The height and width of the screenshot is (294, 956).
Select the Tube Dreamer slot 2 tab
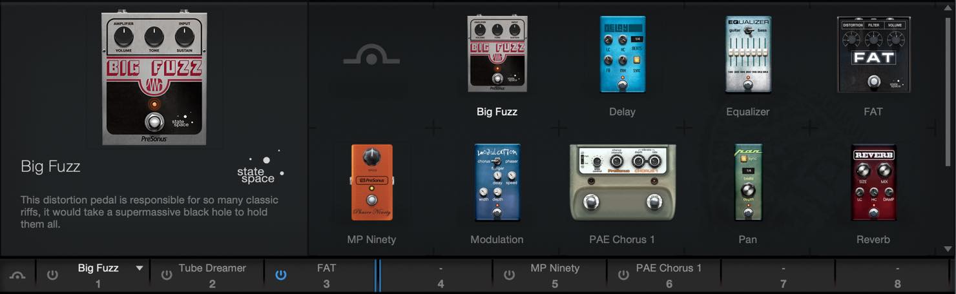(207, 275)
